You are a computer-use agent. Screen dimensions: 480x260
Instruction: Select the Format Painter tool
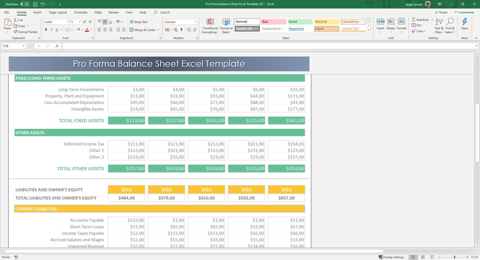click(26, 32)
